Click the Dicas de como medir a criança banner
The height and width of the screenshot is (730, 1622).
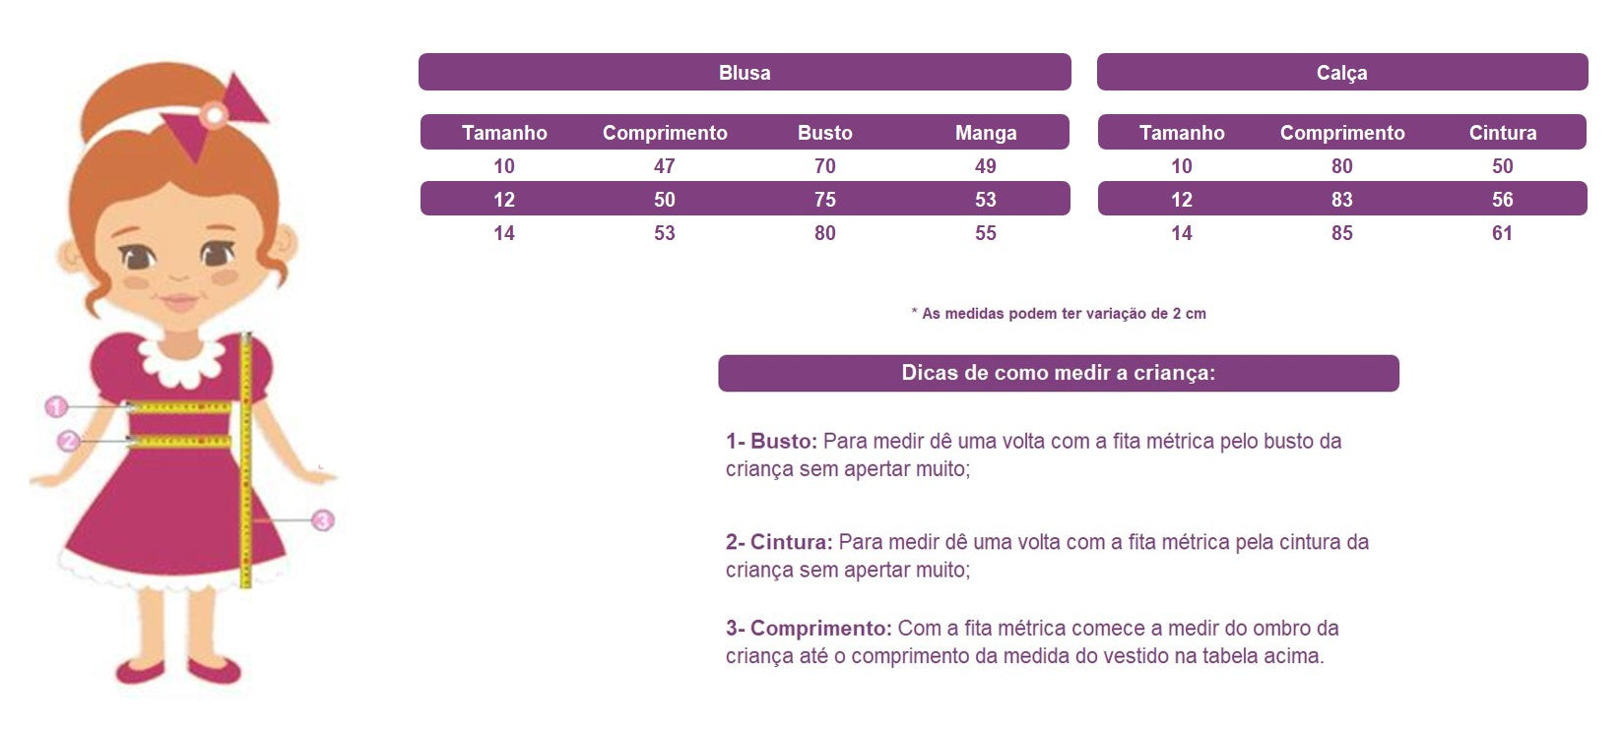point(1059,373)
